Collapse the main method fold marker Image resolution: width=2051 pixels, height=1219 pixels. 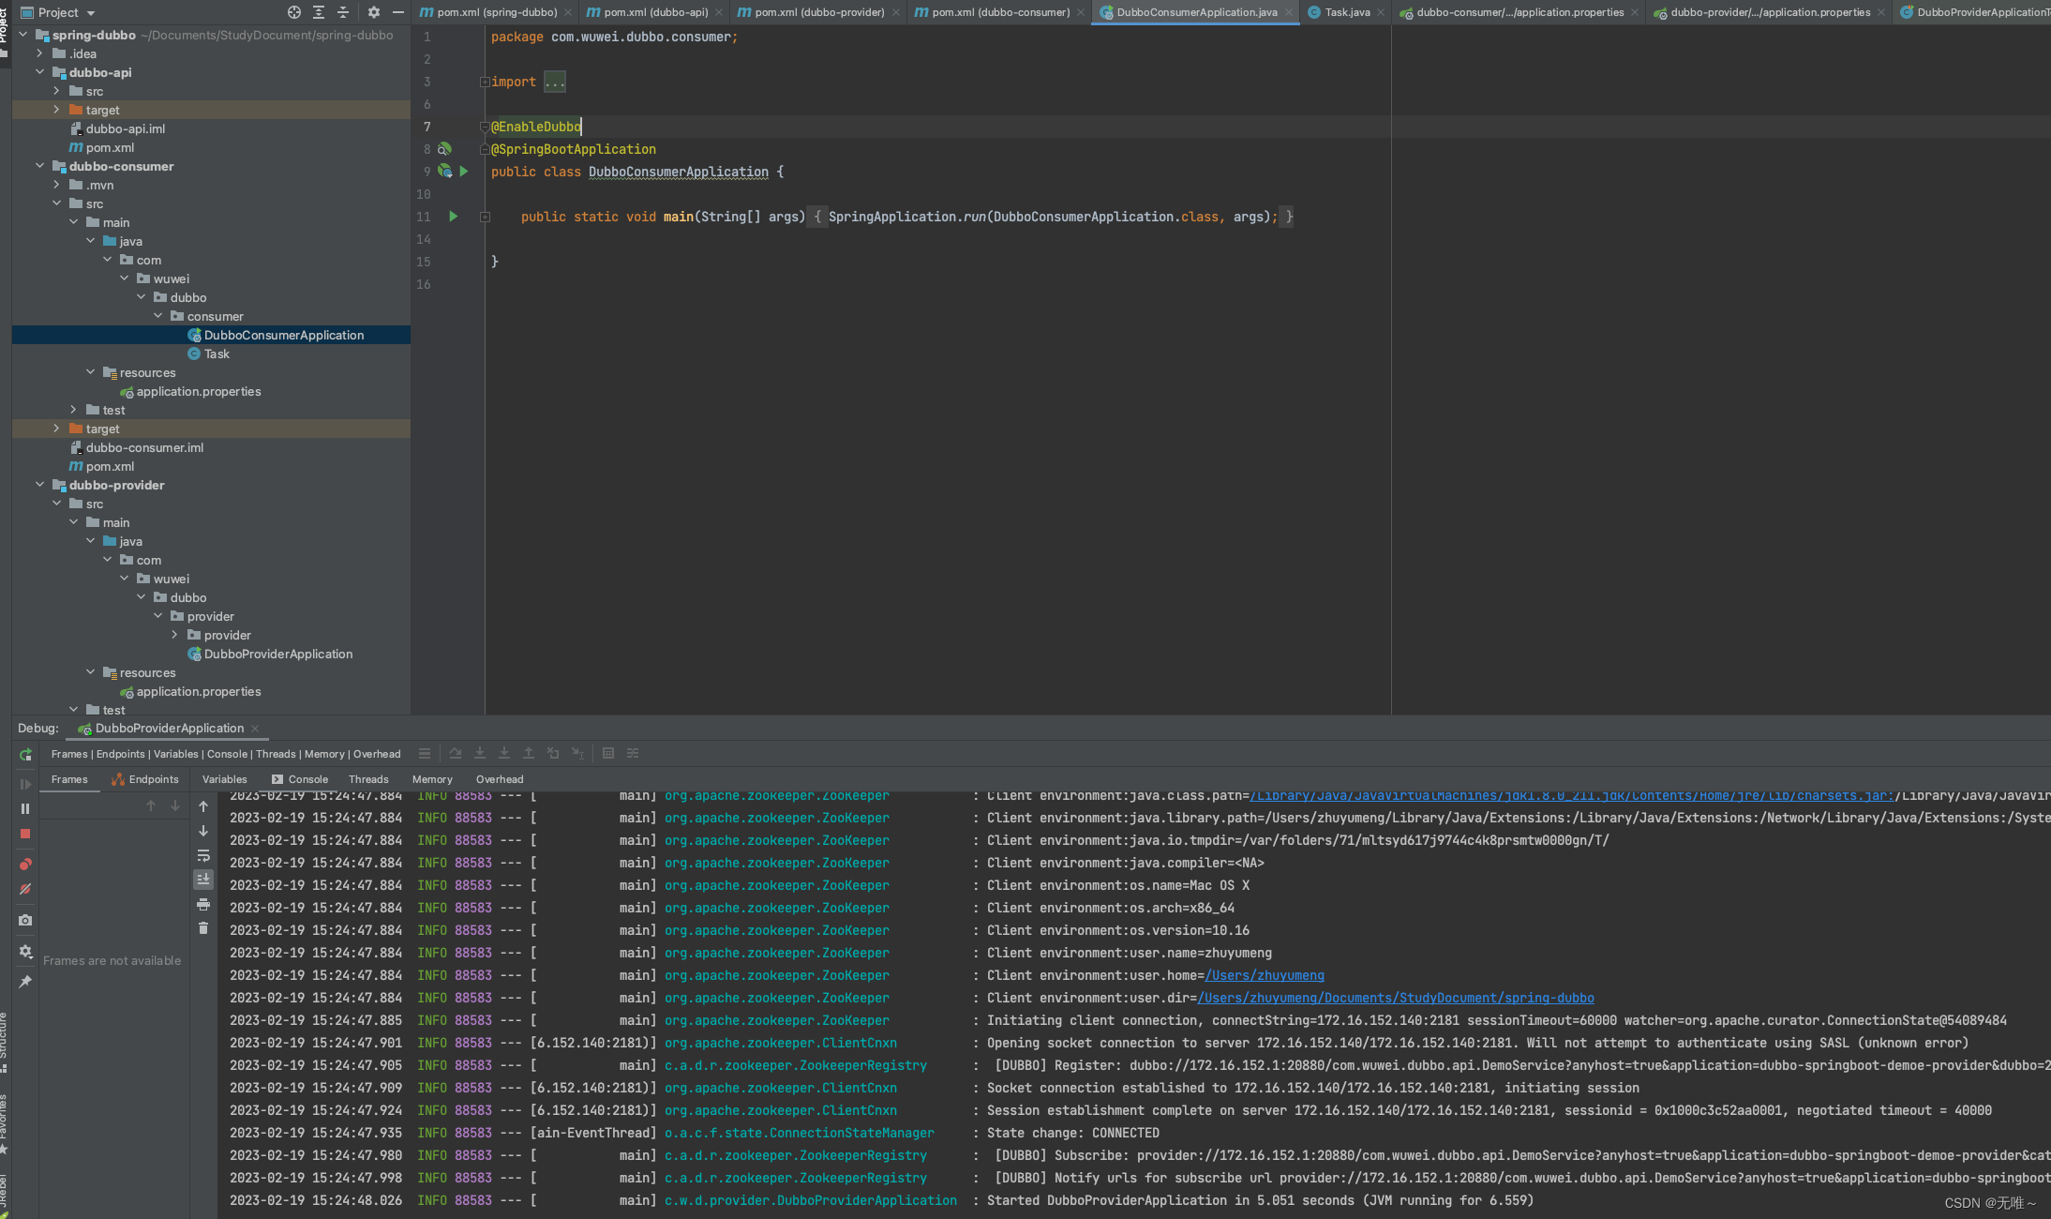[485, 217]
